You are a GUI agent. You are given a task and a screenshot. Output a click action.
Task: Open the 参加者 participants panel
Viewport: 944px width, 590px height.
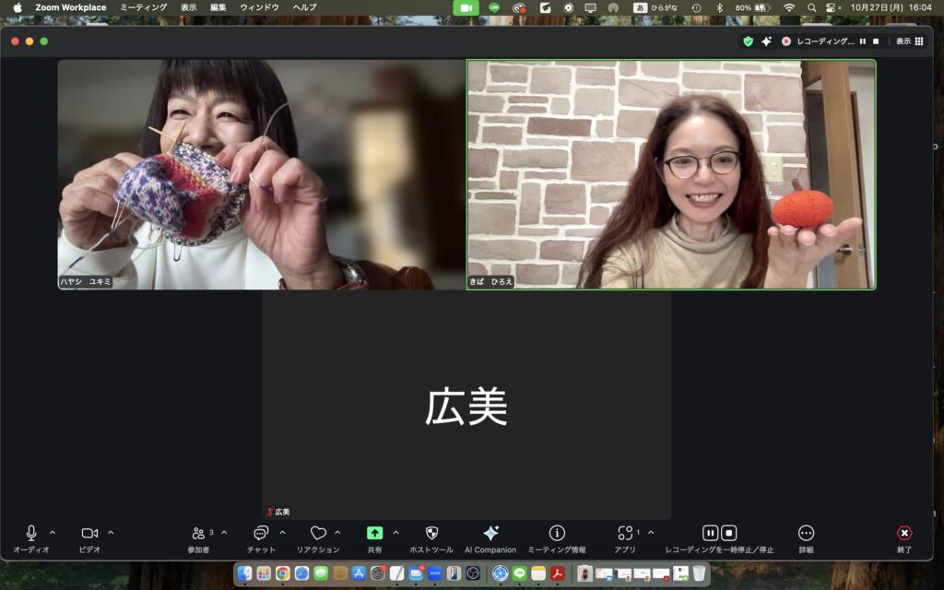pos(198,534)
